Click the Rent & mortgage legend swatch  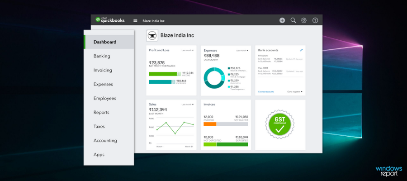tap(229, 75)
